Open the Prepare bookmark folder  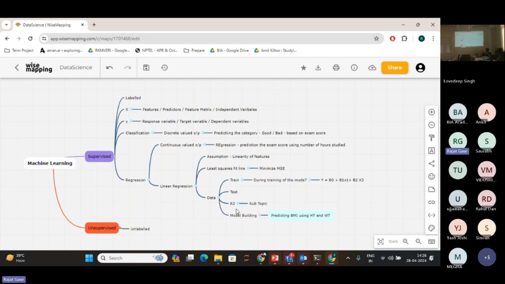pyautogui.click(x=194, y=51)
